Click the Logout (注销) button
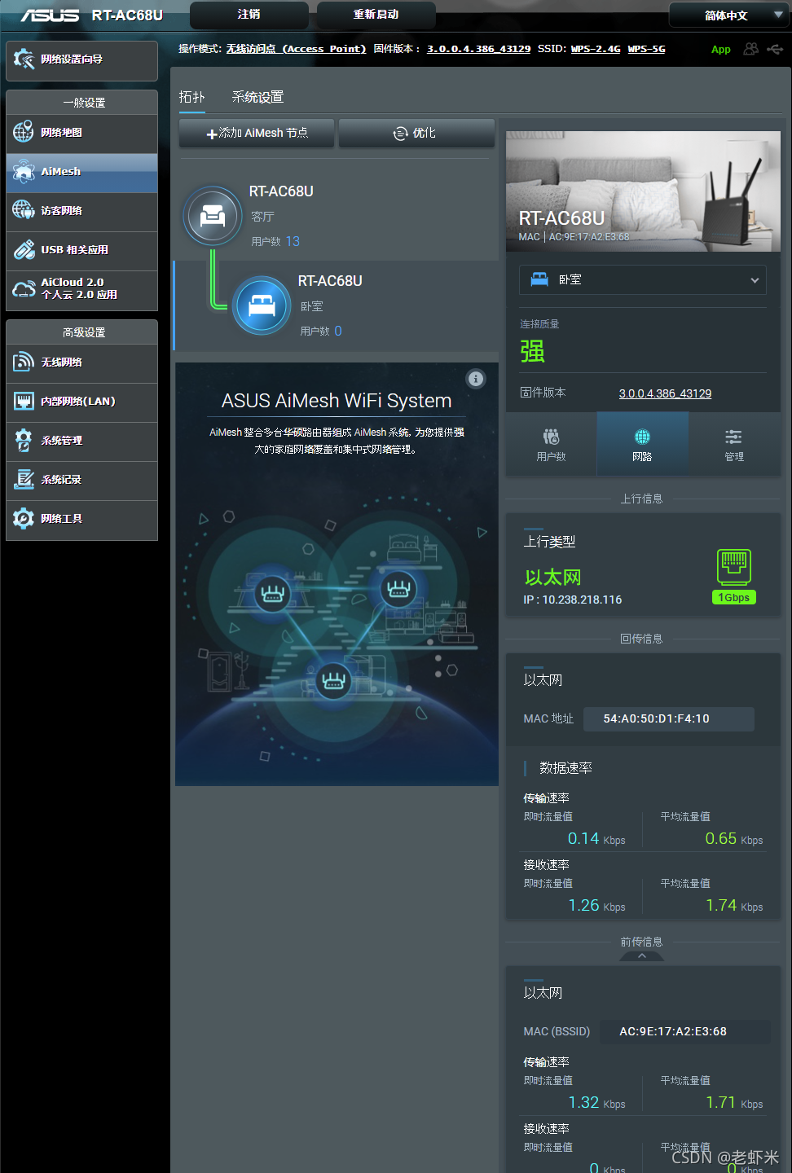This screenshot has width=792, height=1173. point(249,15)
